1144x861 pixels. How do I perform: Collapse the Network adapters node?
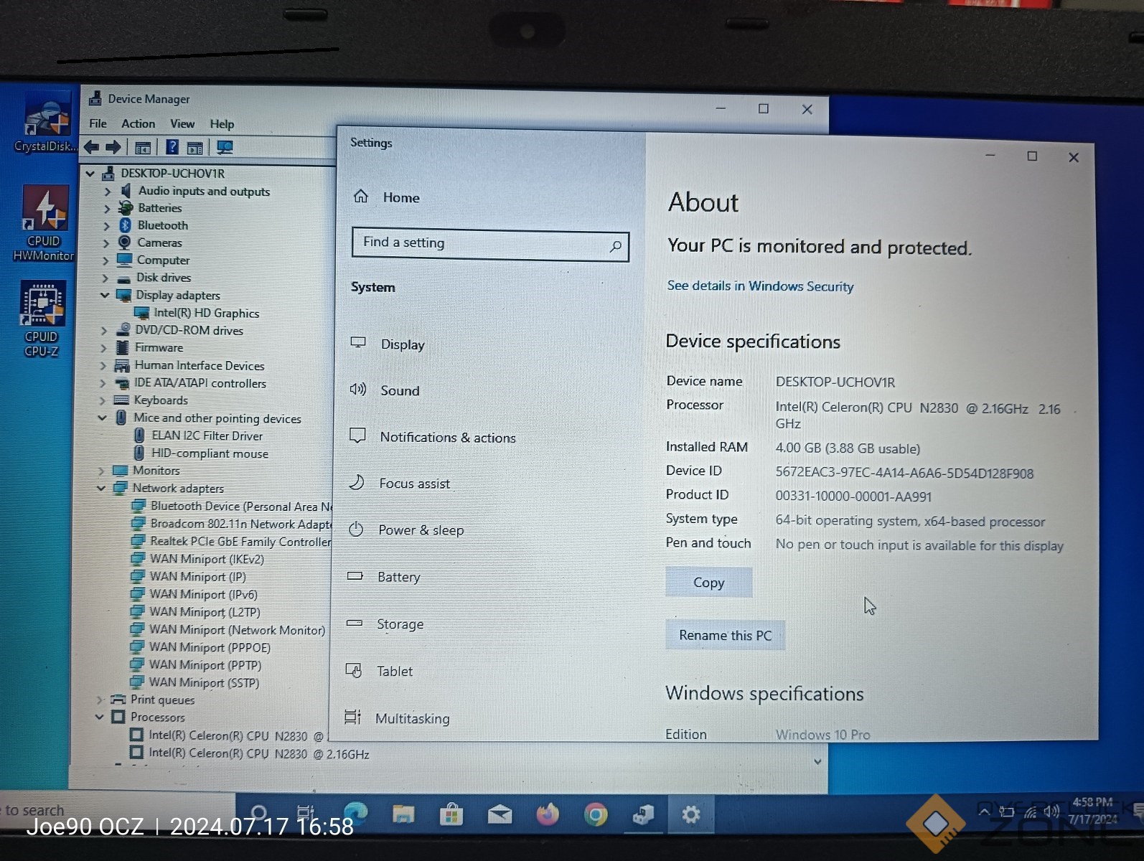[x=100, y=489]
